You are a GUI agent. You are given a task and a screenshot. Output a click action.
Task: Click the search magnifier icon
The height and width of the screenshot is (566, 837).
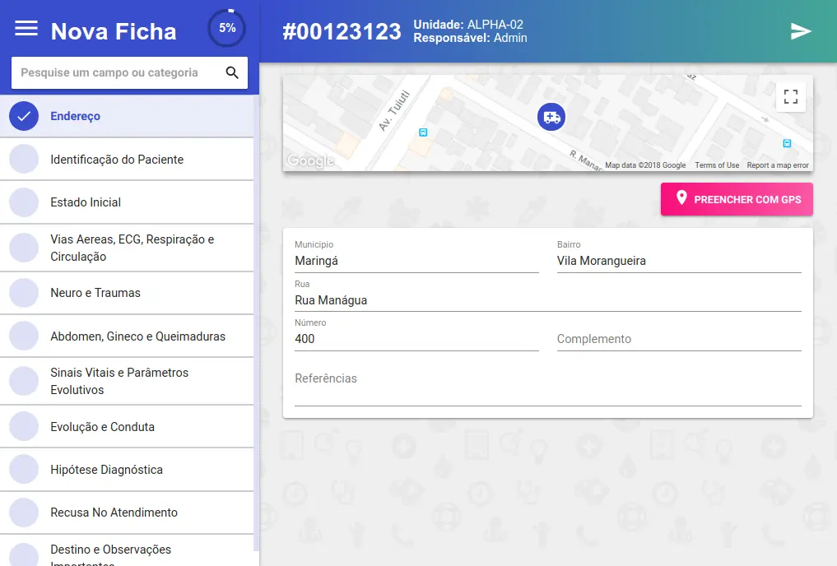[x=232, y=72]
